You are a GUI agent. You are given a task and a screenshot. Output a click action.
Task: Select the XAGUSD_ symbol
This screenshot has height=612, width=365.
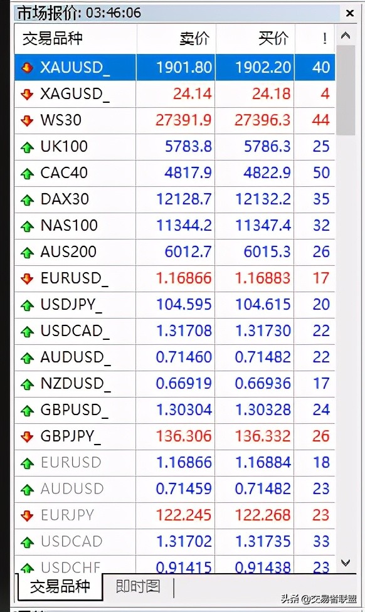75,94
